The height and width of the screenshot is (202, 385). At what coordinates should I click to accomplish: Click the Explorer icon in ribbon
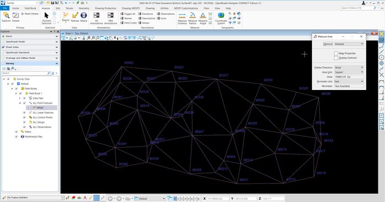(6, 17)
